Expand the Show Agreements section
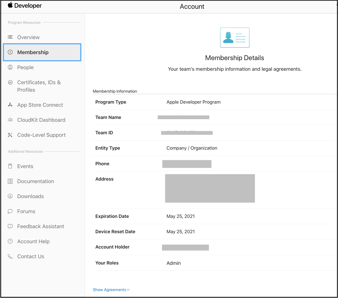 pos(109,290)
